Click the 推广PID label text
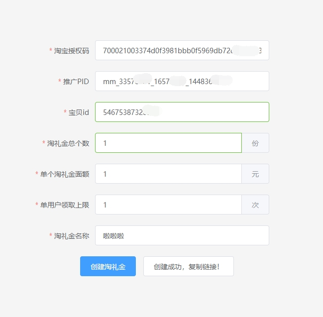This screenshot has height=317, width=323. click(x=76, y=82)
